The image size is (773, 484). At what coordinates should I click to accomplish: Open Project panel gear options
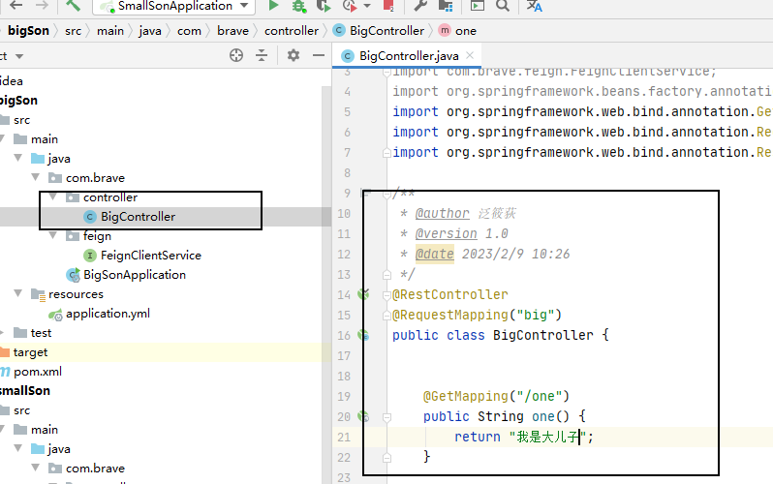[x=293, y=56]
